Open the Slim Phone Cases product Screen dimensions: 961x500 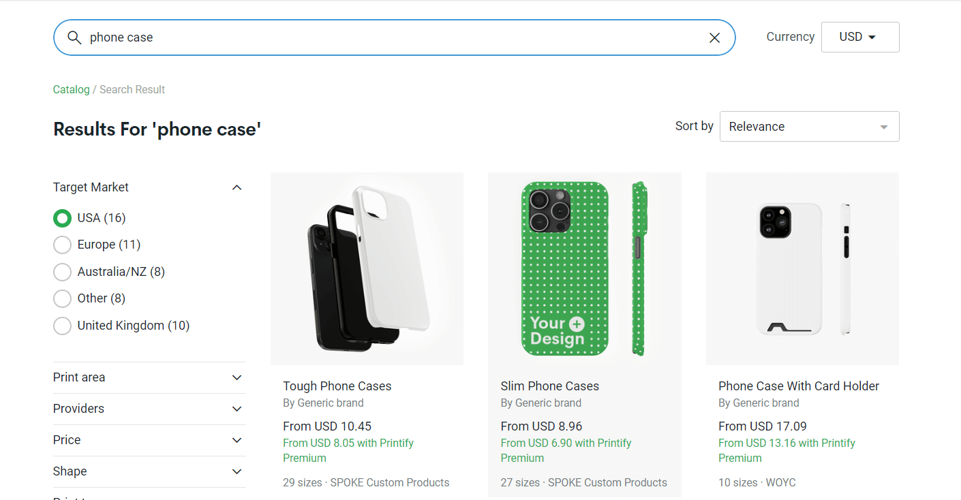pyautogui.click(x=550, y=386)
